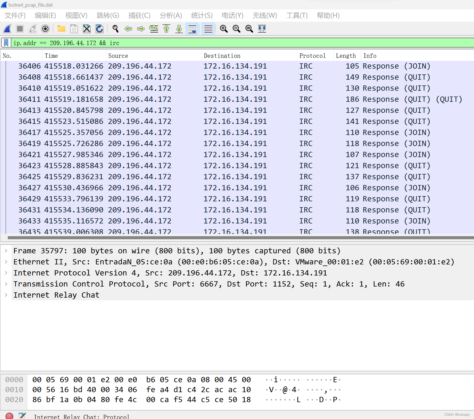The height and width of the screenshot is (419, 474).
Task: Sort by the Source column header
Action: pyautogui.click(x=154, y=56)
